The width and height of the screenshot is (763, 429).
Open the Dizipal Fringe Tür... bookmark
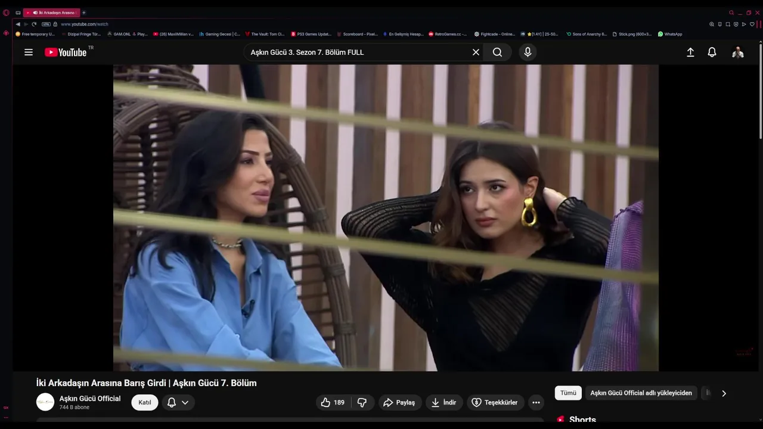[81, 34]
